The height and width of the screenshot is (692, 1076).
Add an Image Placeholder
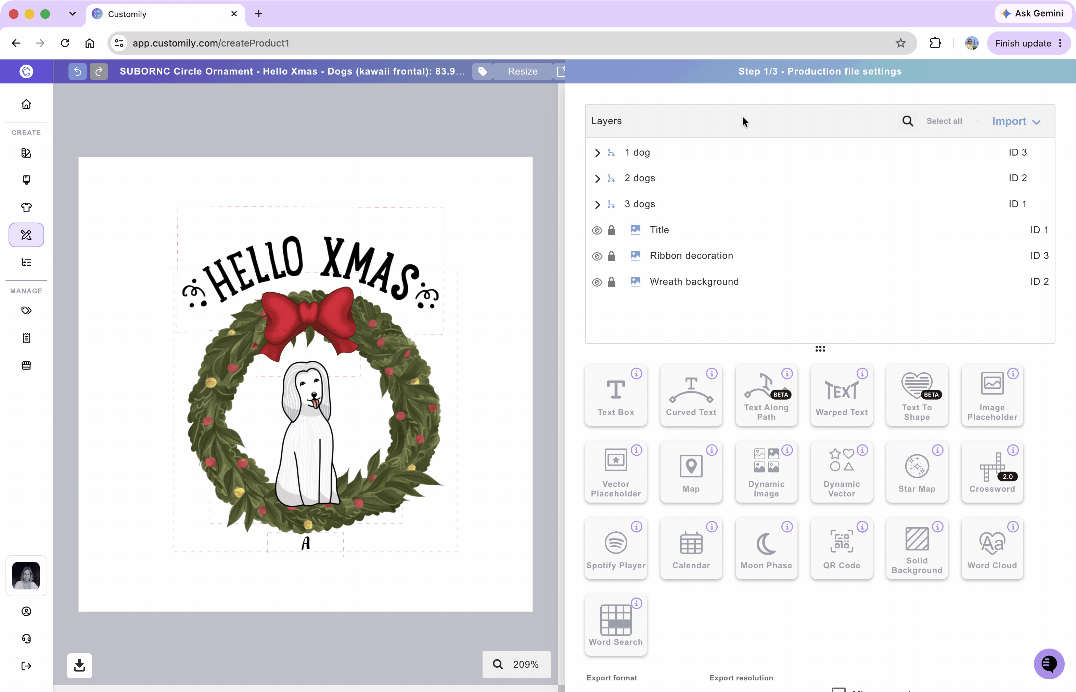click(x=992, y=395)
